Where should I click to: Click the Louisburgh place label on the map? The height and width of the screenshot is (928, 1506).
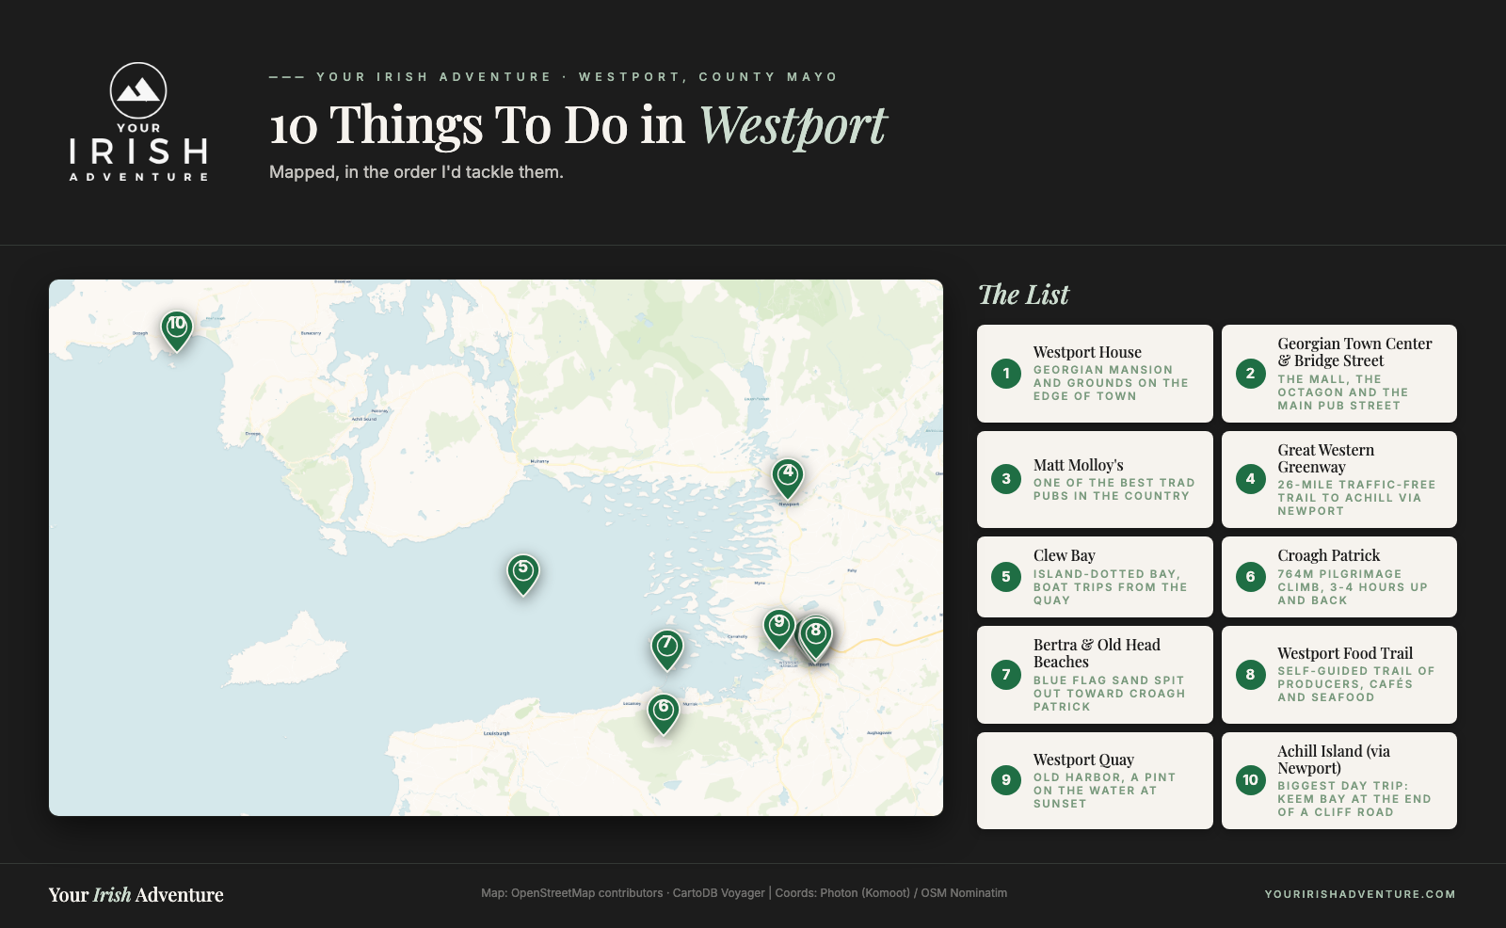pos(497,733)
